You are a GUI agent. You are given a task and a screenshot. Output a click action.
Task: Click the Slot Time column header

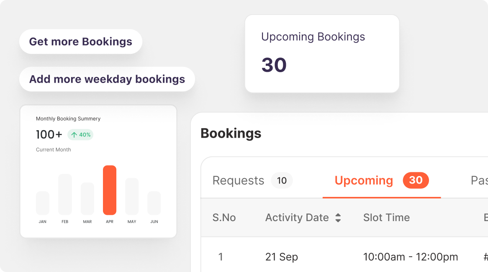pos(386,218)
